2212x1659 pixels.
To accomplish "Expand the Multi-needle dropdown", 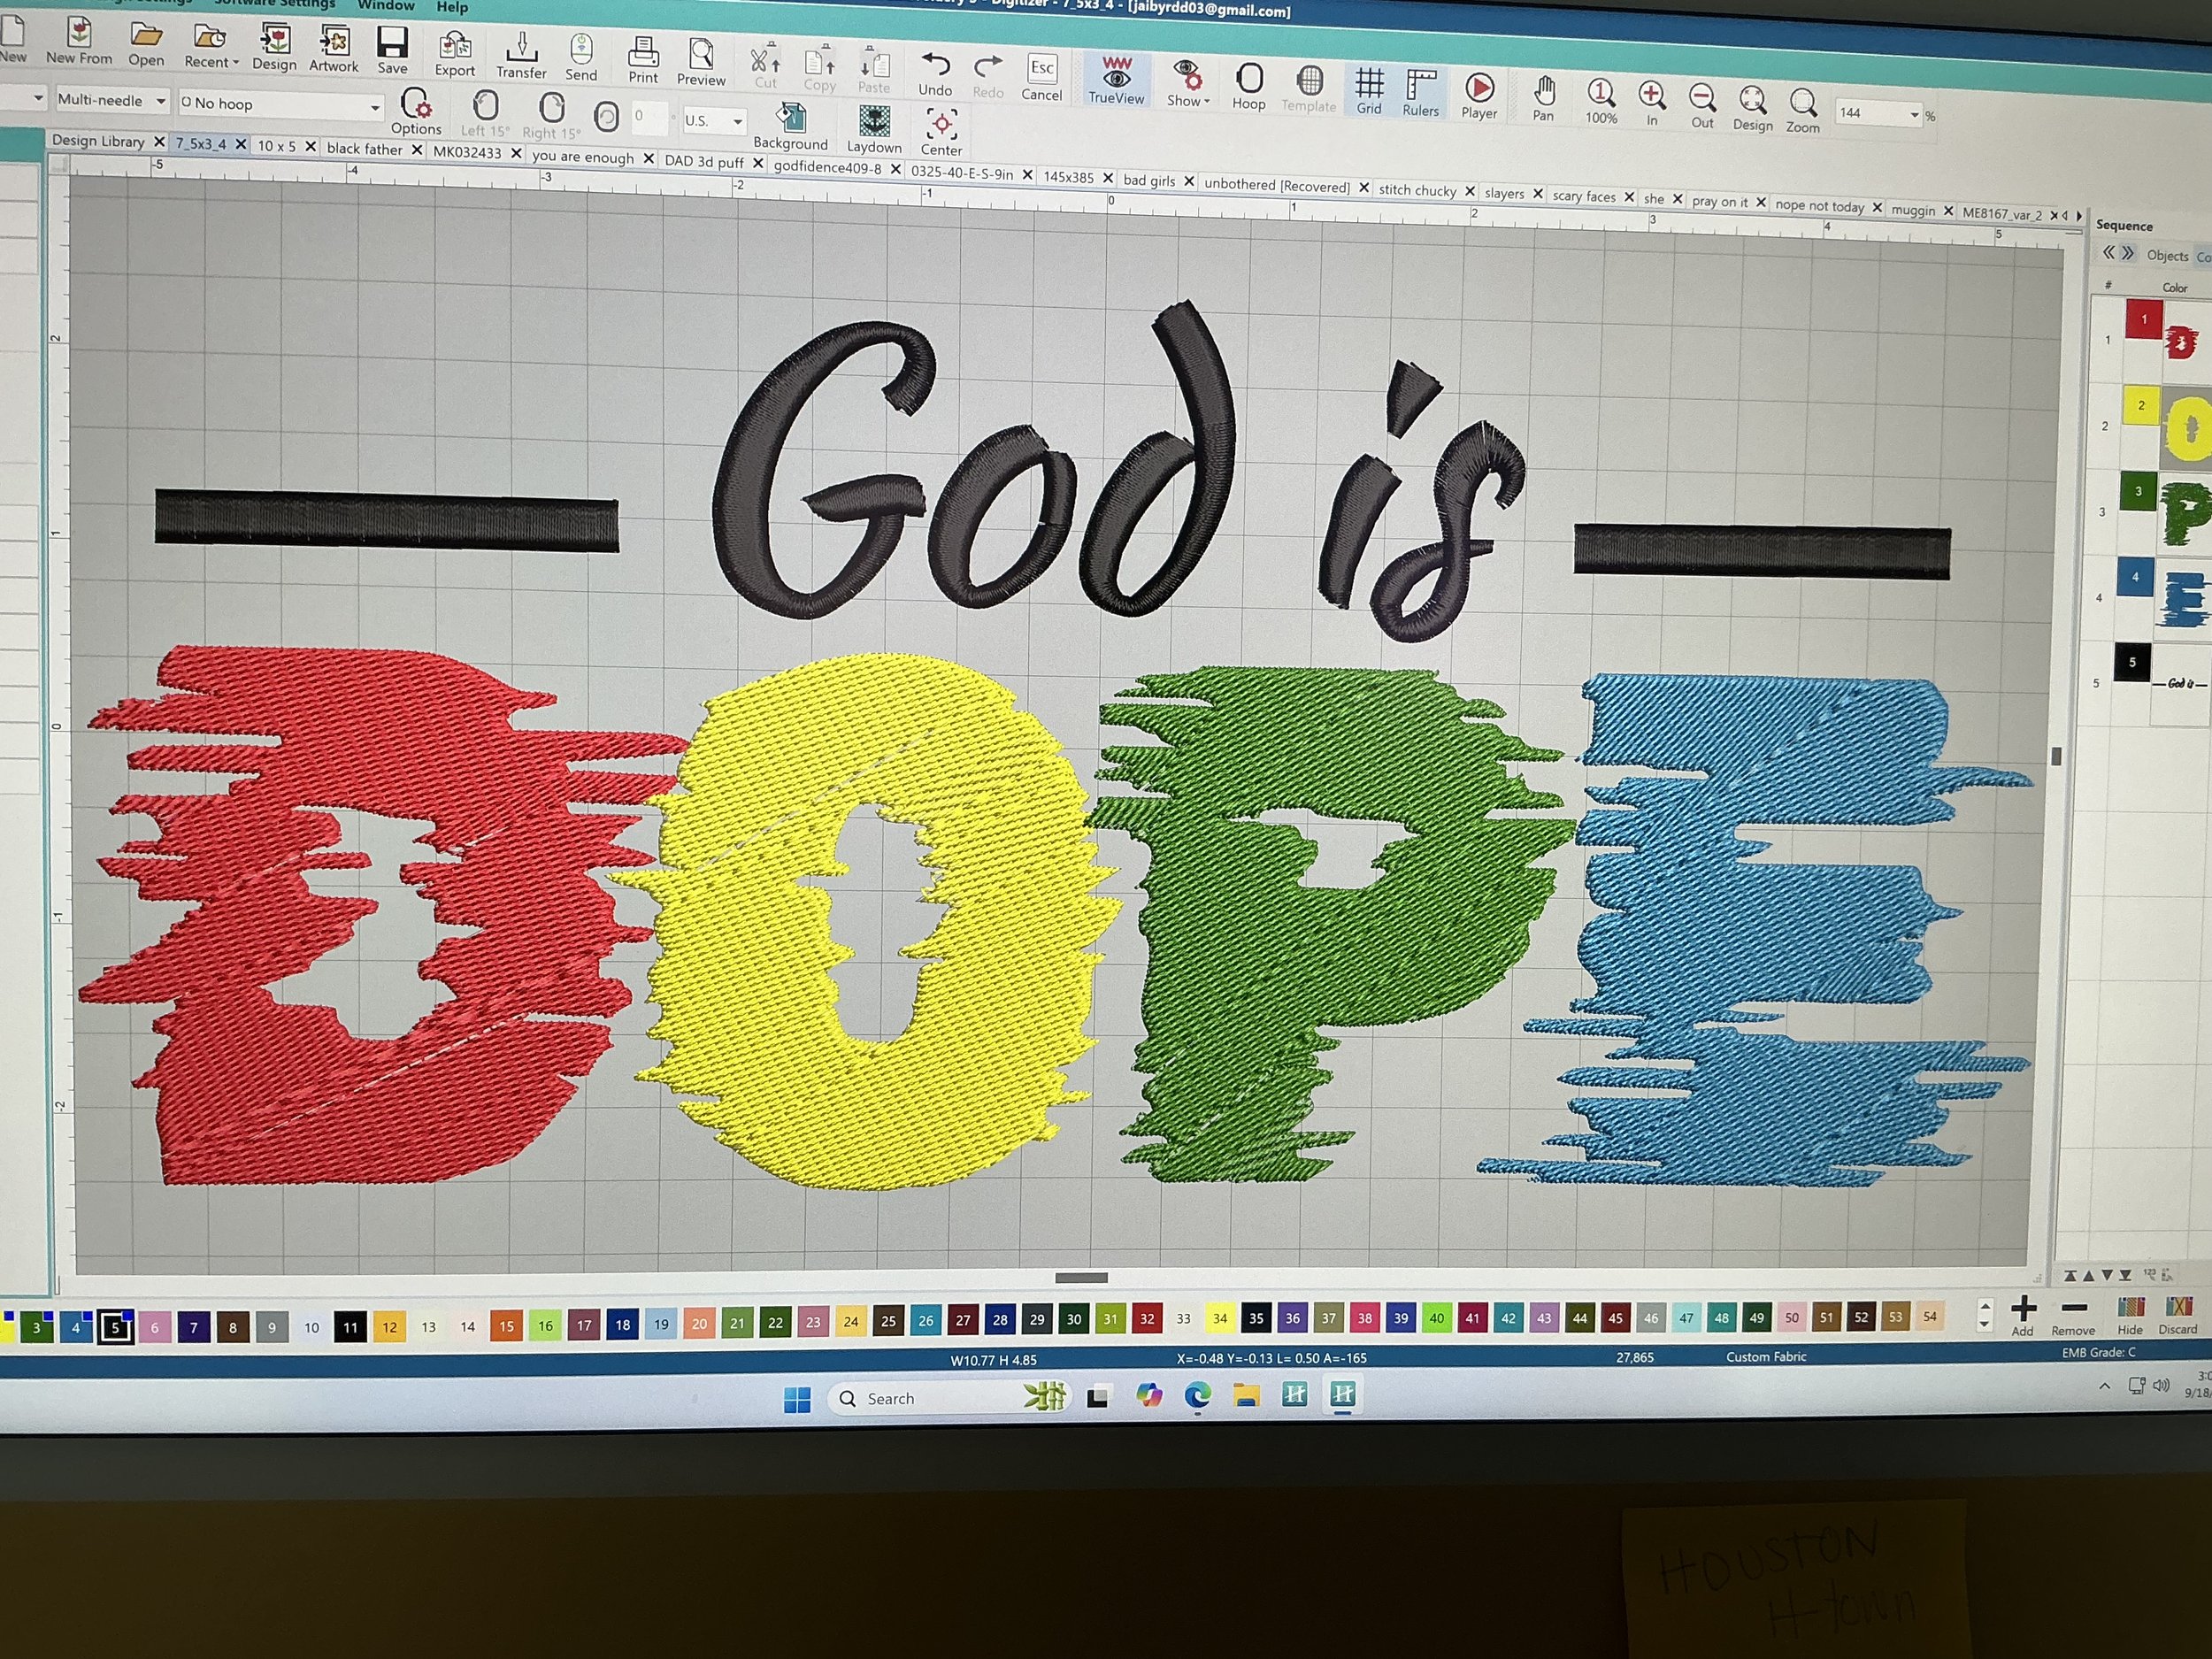I will tap(160, 101).
